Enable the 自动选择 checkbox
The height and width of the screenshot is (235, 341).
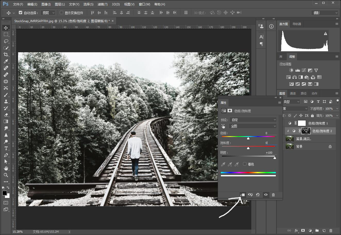click(21, 13)
